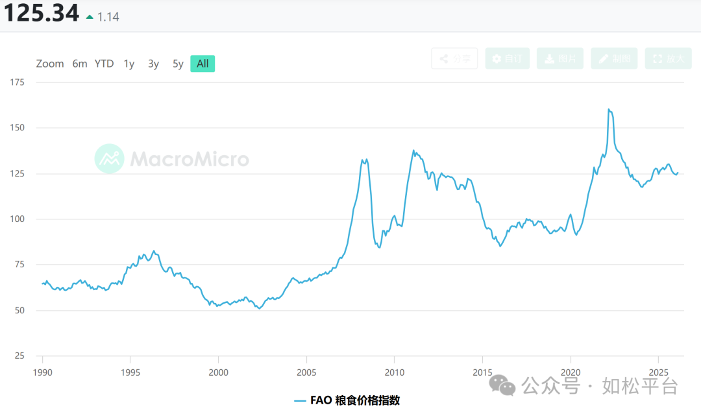
Task: Switch zoom range to 5y
Action: click(178, 64)
